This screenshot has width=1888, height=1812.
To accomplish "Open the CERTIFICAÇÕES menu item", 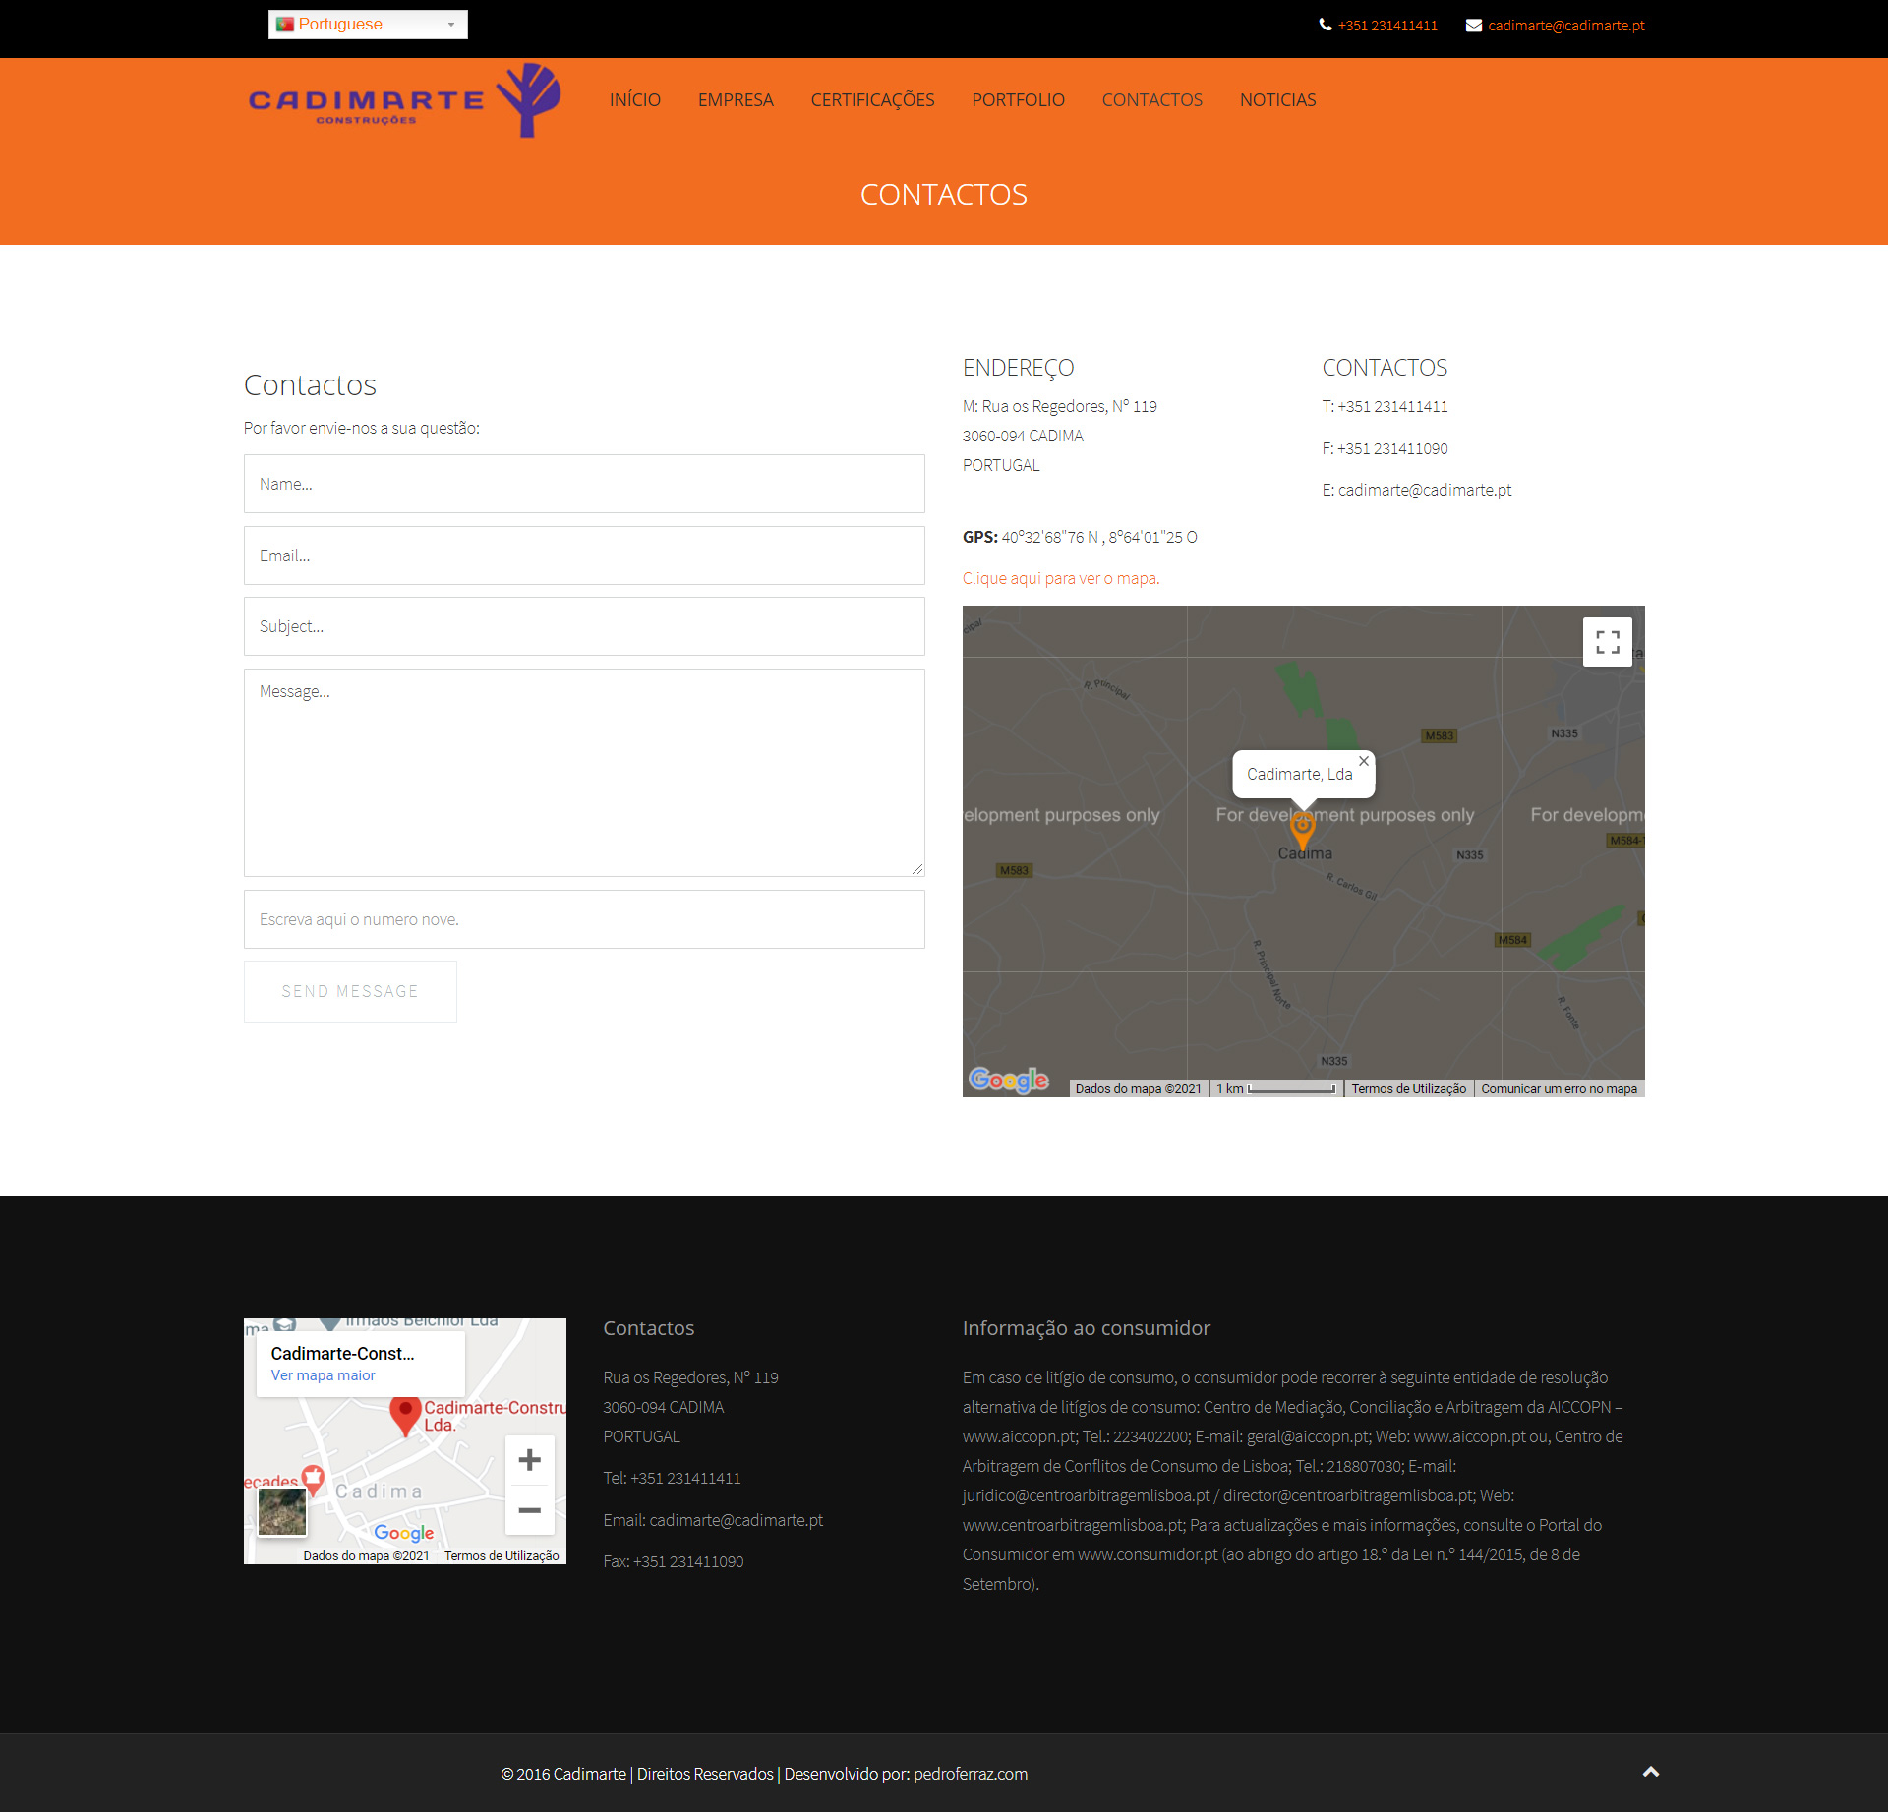I will (x=872, y=100).
